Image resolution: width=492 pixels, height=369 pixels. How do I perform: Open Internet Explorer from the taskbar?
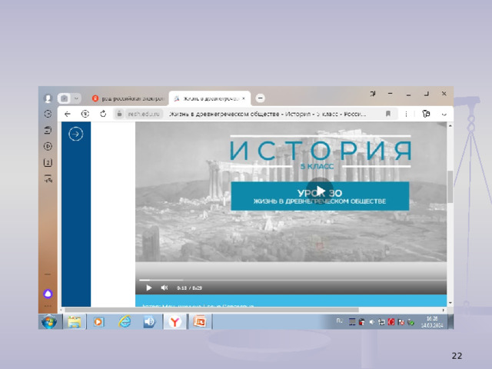125,322
